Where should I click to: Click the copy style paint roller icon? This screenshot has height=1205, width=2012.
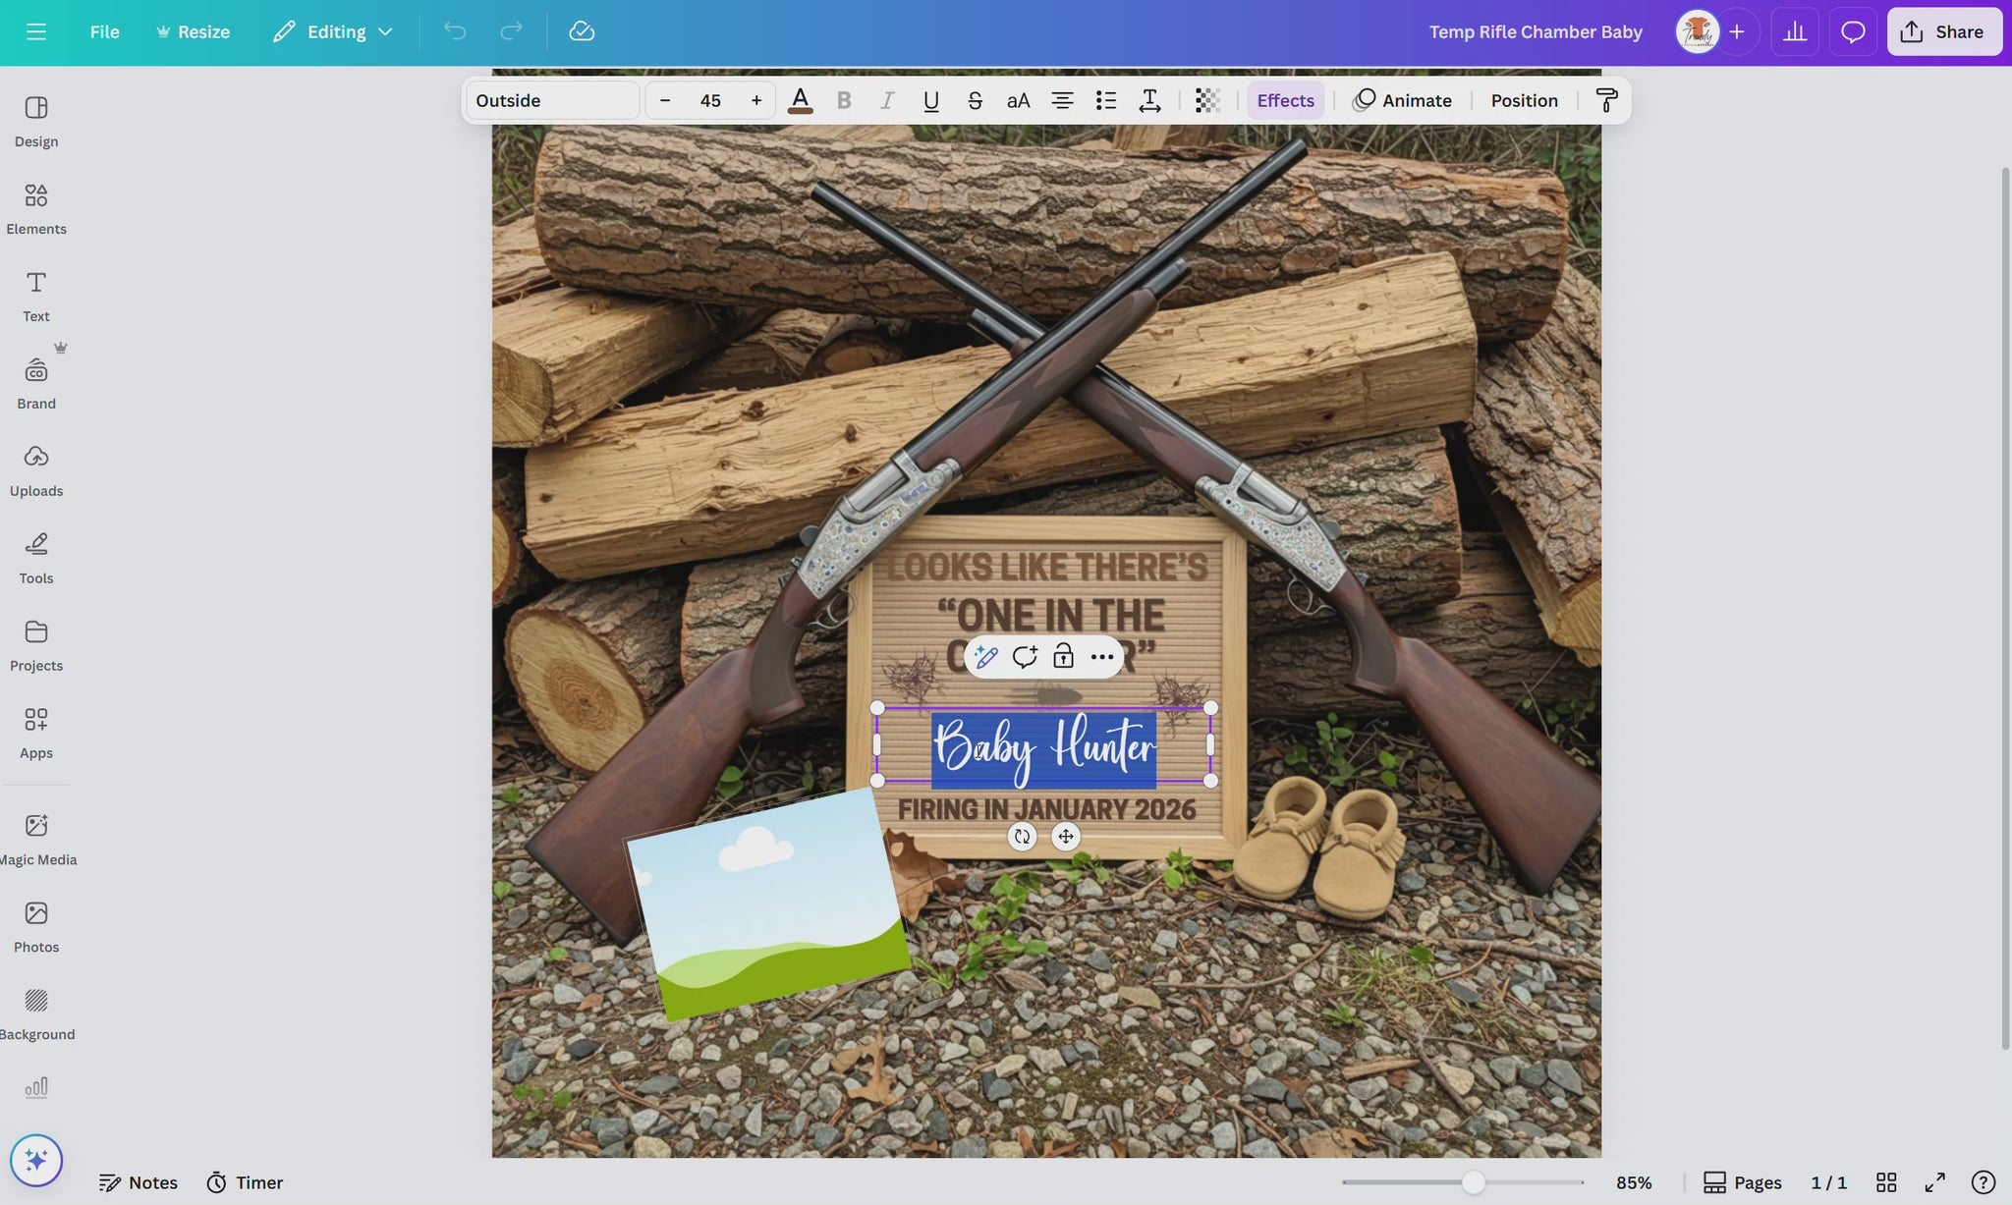click(1606, 100)
